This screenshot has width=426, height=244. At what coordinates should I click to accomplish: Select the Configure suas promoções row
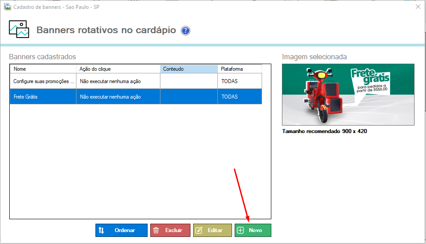pos(44,81)
